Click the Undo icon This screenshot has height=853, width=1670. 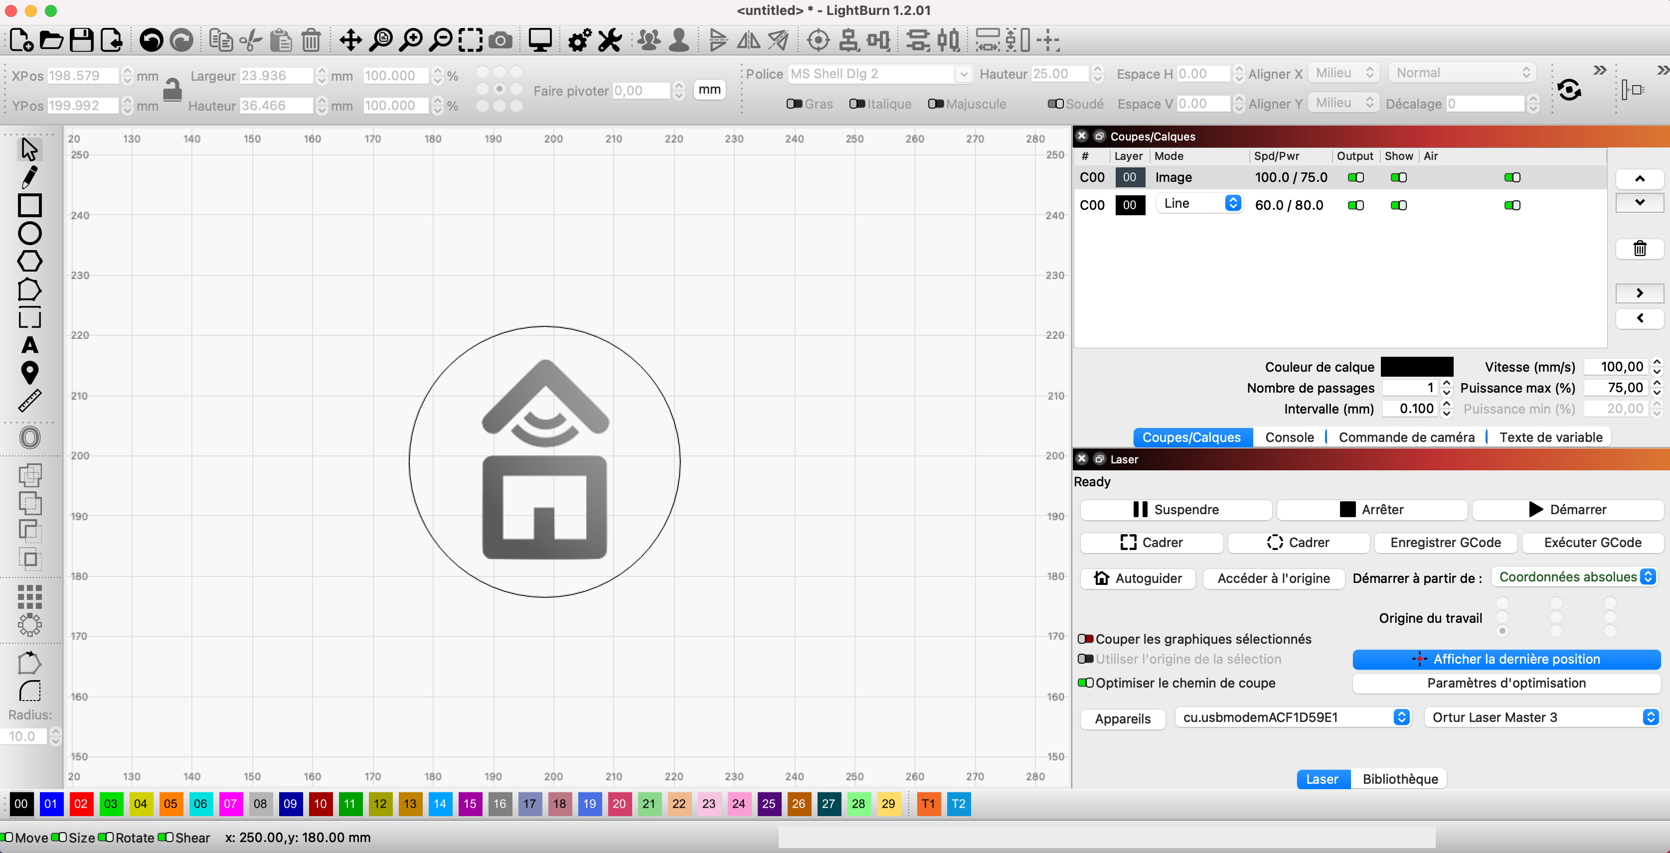click(151, 40)
